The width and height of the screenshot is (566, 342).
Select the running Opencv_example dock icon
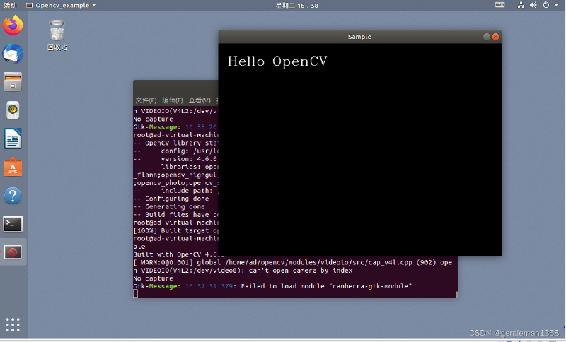coord(13,252)
